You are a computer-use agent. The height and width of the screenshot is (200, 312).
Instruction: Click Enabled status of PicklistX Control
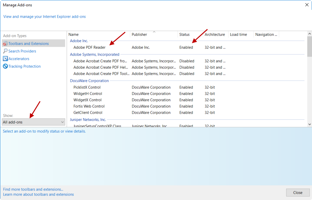coord(186,87)
